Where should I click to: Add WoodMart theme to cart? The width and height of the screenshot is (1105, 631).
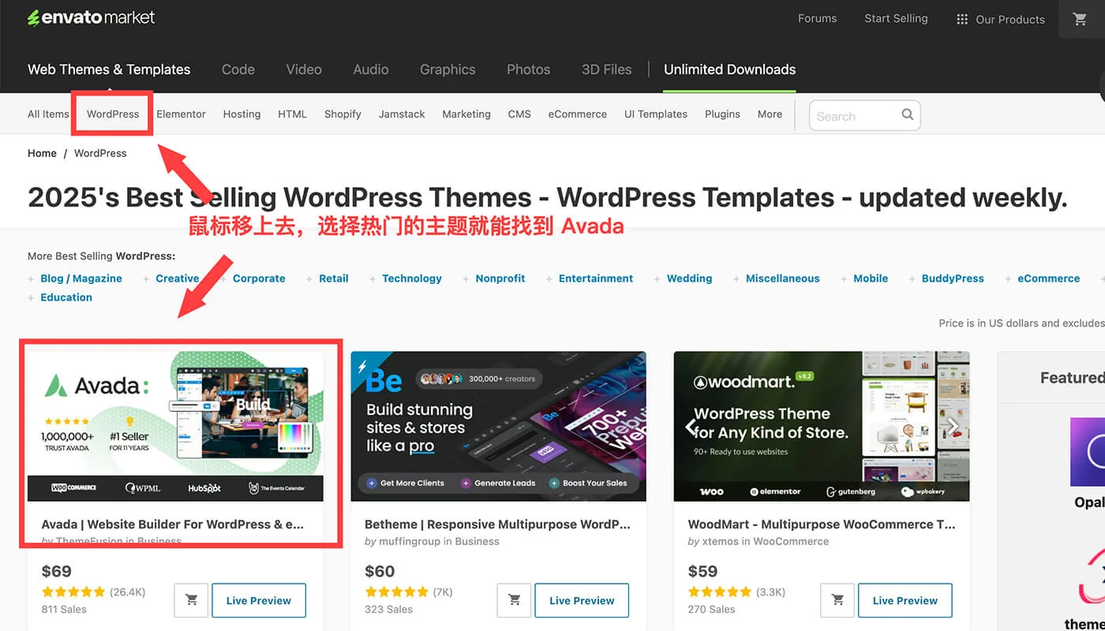pyautogui.click(x=837, y=600)
